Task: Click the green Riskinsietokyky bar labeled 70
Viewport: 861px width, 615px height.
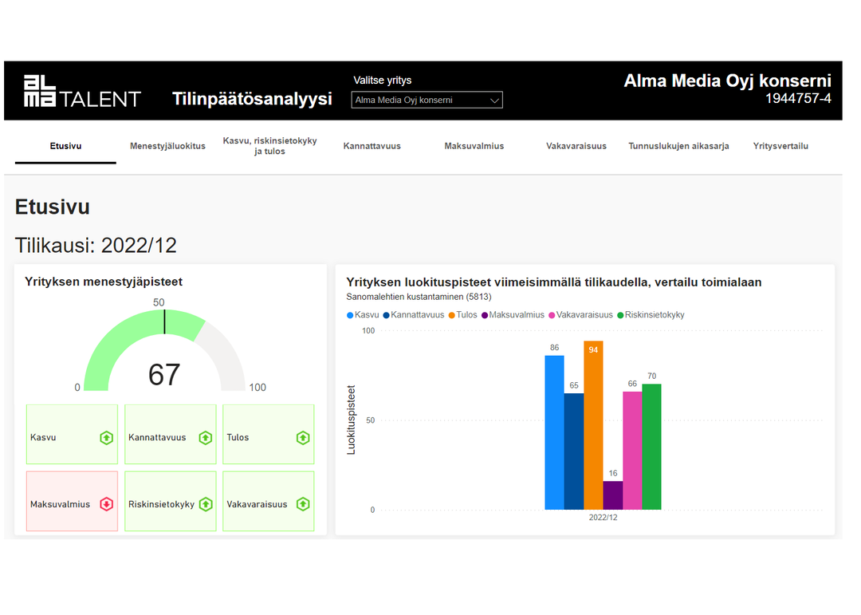Action: [651, 447]
